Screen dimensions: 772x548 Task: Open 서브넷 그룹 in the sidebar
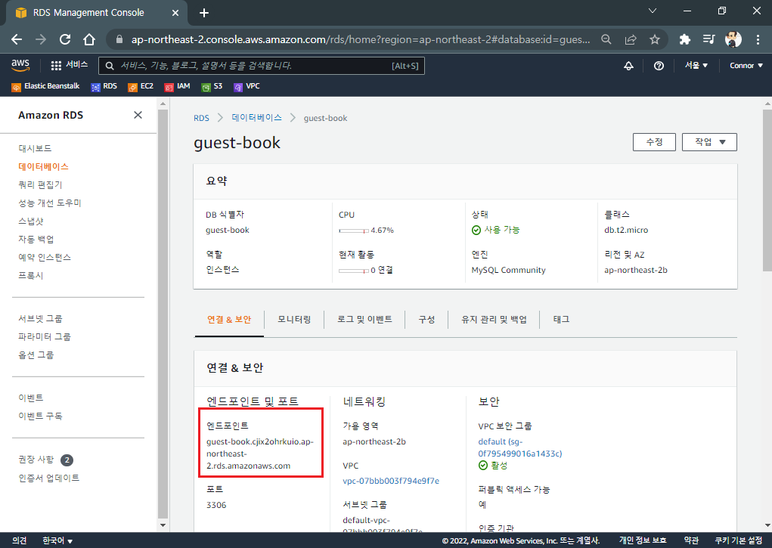[x=40, y=318]
